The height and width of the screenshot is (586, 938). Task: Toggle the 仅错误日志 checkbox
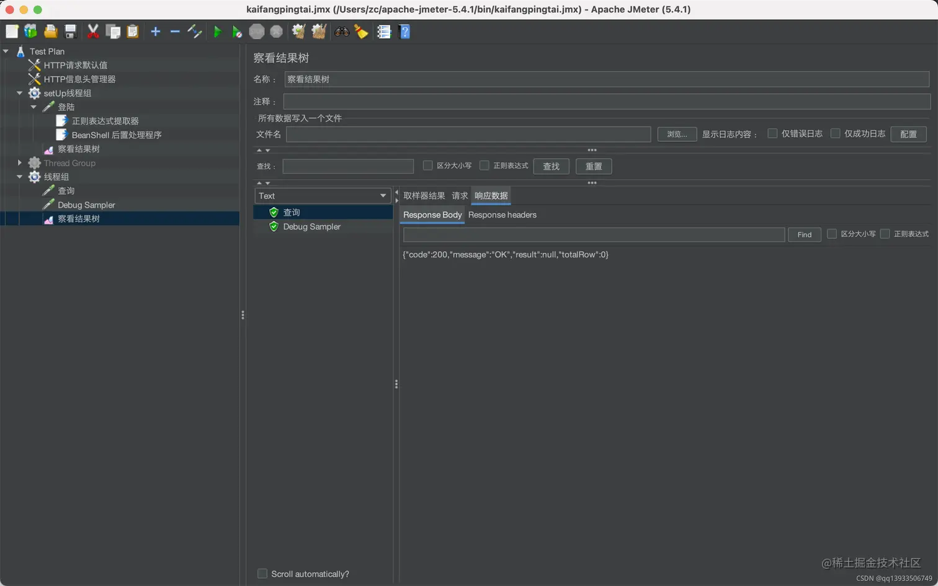tap(772, 133)
